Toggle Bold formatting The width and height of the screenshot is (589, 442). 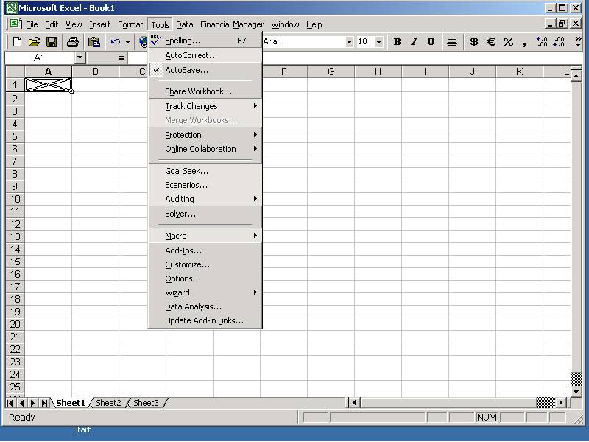point(397,42)
